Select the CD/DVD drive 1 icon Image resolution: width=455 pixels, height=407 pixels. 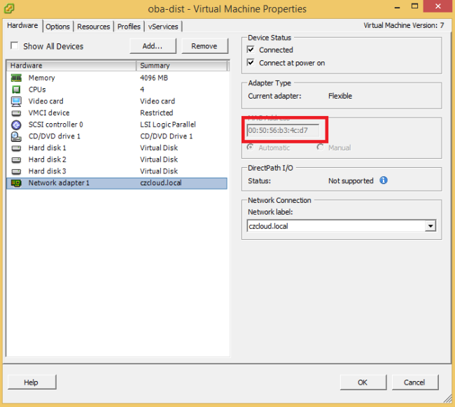point(16,136)
